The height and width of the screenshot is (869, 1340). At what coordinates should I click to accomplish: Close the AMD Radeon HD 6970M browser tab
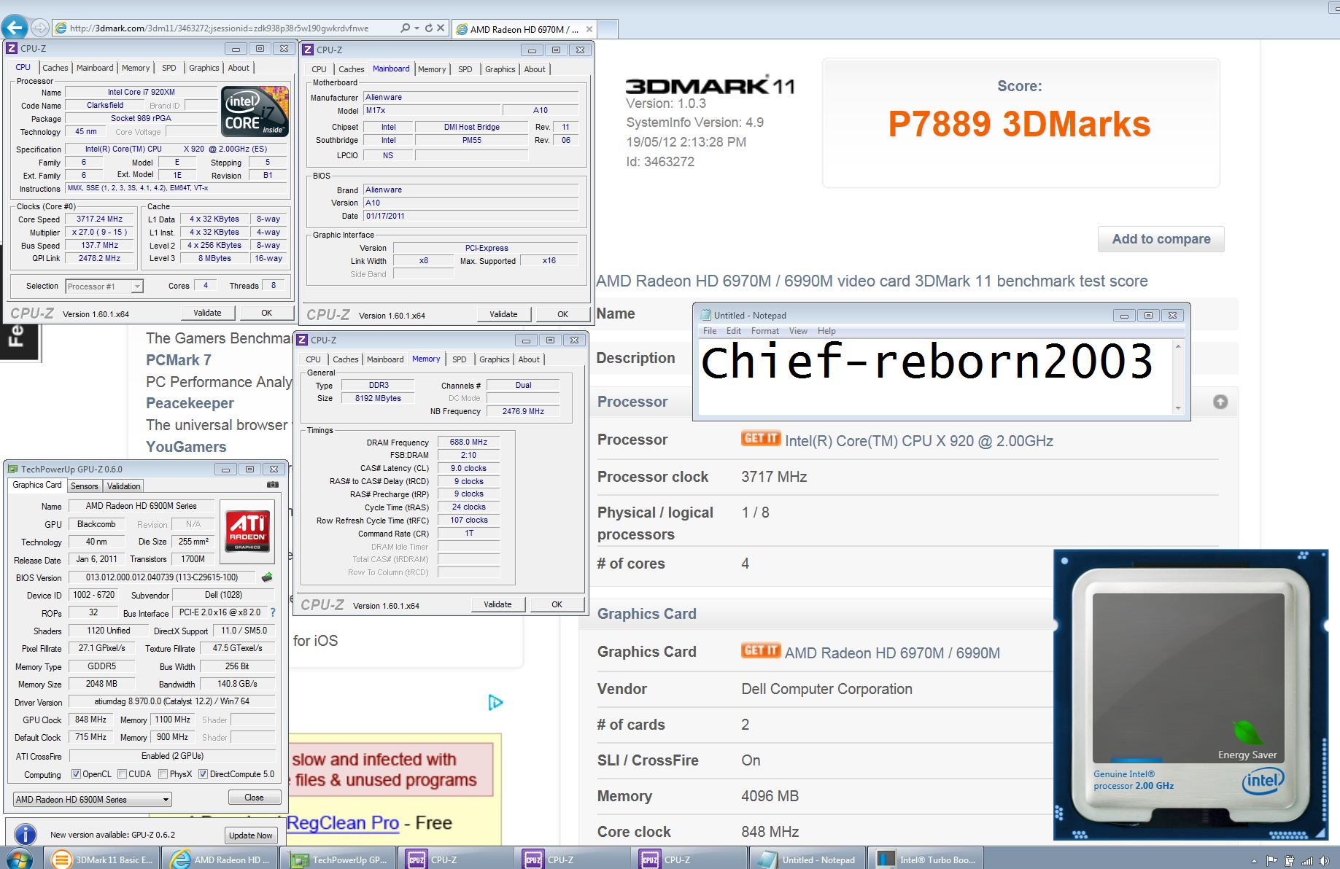(x=589, y=29)
